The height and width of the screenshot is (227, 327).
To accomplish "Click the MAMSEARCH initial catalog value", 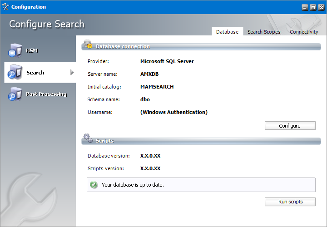I will pos(157,87).
